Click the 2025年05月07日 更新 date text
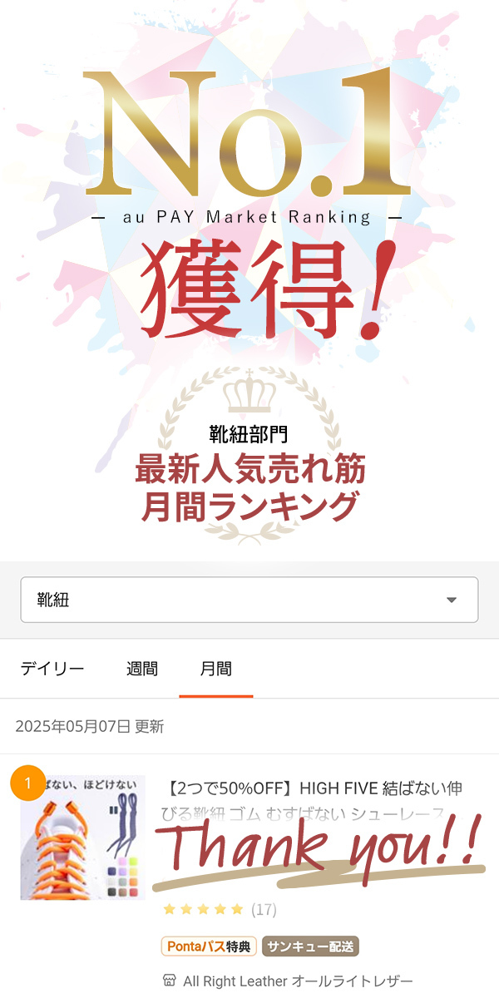This screenshot has width=499, height=998. 90,726
